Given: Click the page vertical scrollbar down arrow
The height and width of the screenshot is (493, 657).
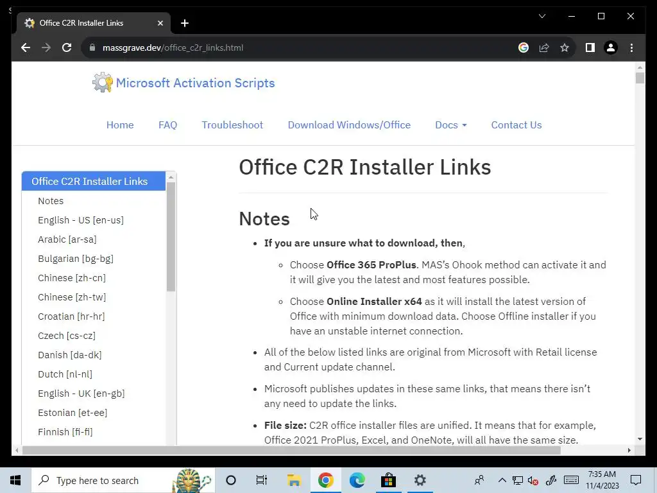Looking at the screenshot, I should [x=640, y=439].
